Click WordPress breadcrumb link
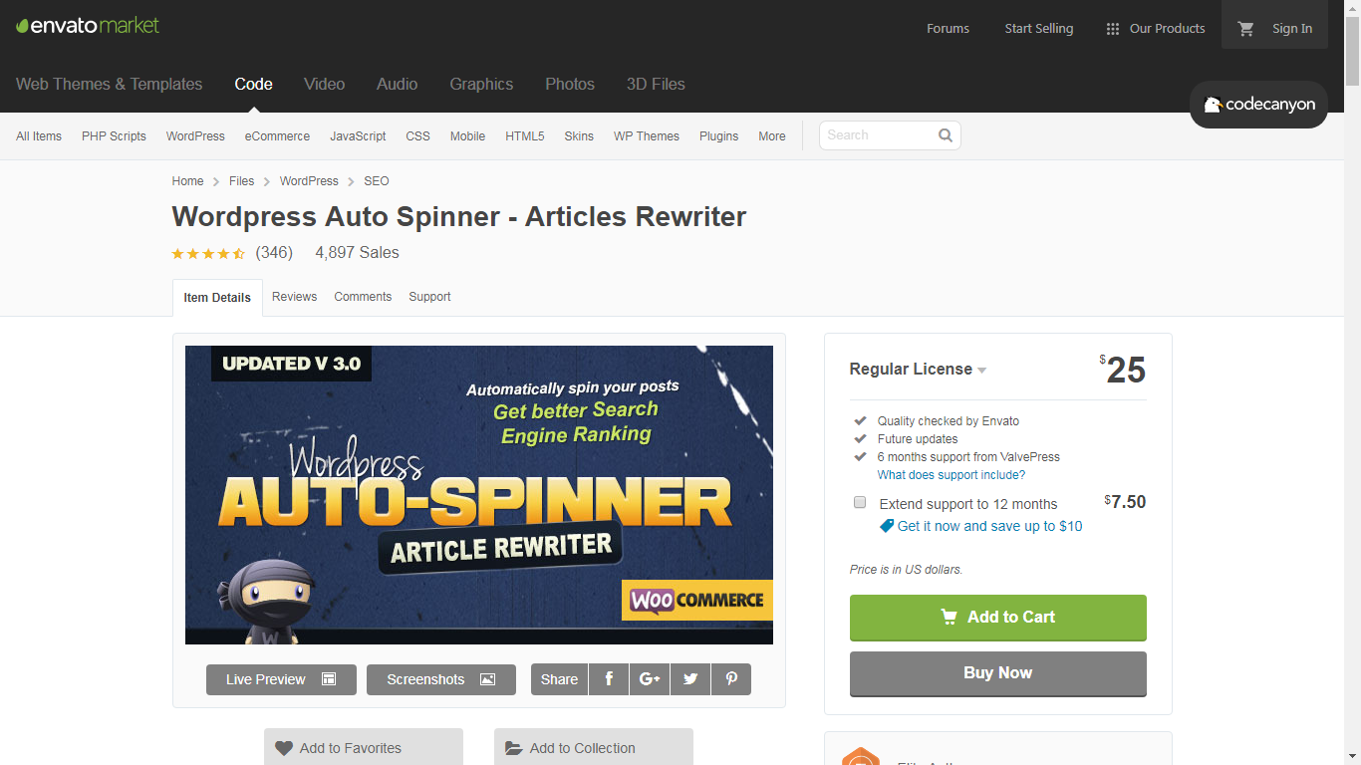This screenshot has width=1361, height=765. [x=309, y=181]
